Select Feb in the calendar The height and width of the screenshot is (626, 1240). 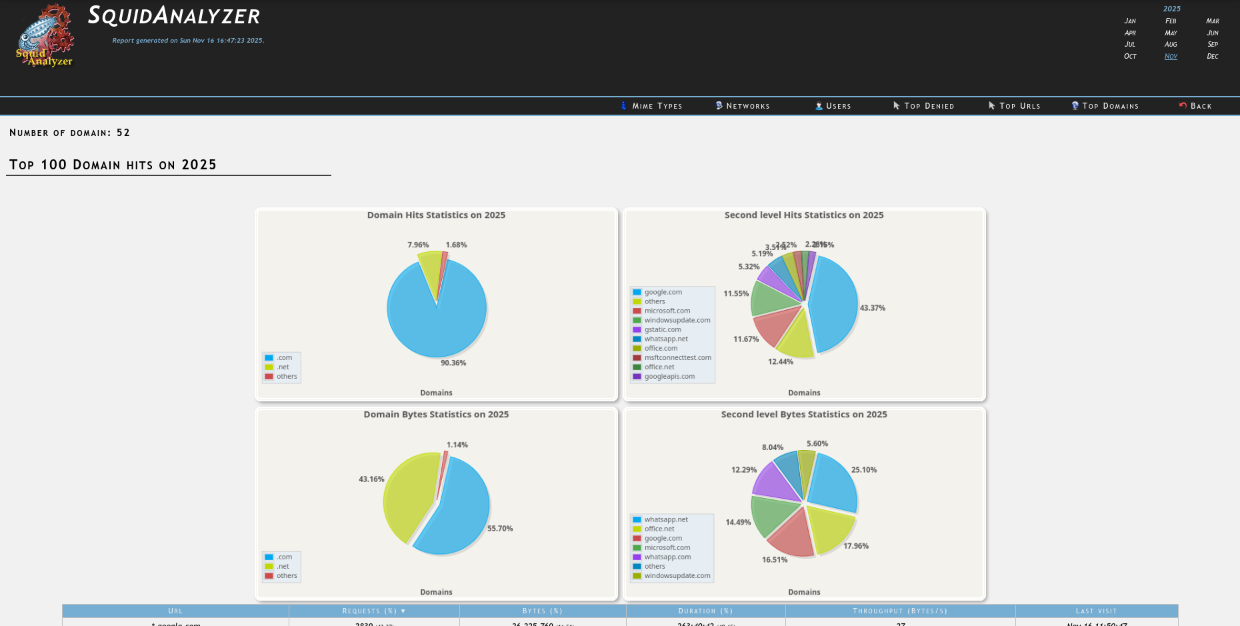tap(1171, 21)
